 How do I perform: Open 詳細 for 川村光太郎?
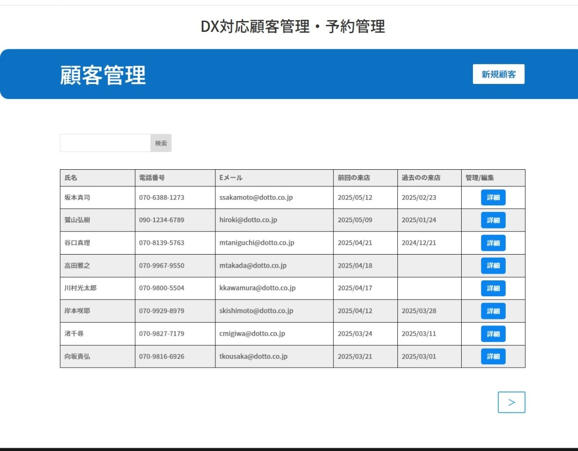[x=493, y=288]
